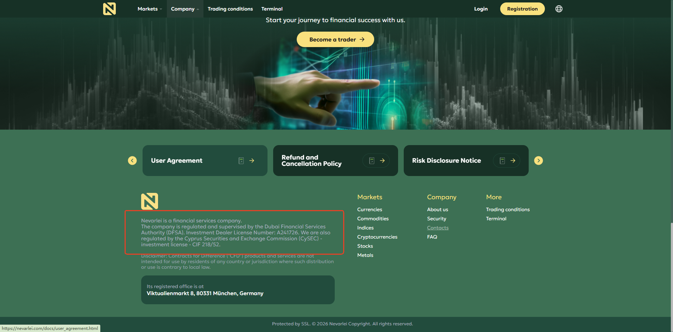Click the Nevarlei logo in the header

[109, 9]
